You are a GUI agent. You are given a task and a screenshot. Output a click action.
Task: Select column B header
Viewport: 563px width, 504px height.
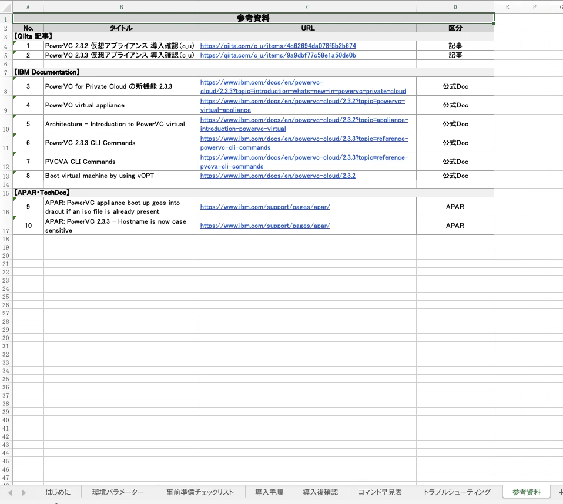tap(122, 7)
